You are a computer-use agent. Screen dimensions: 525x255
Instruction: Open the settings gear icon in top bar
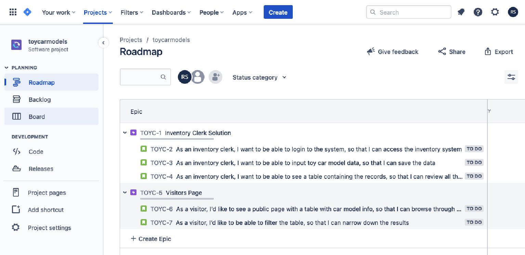[495, 12]
